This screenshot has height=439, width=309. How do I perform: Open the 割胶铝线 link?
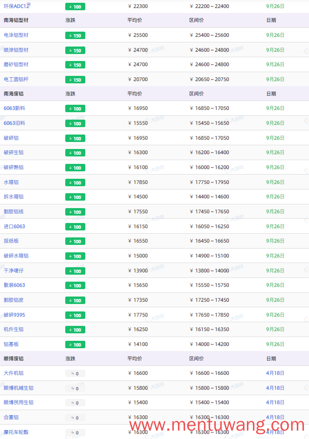[x=14, y=212]
